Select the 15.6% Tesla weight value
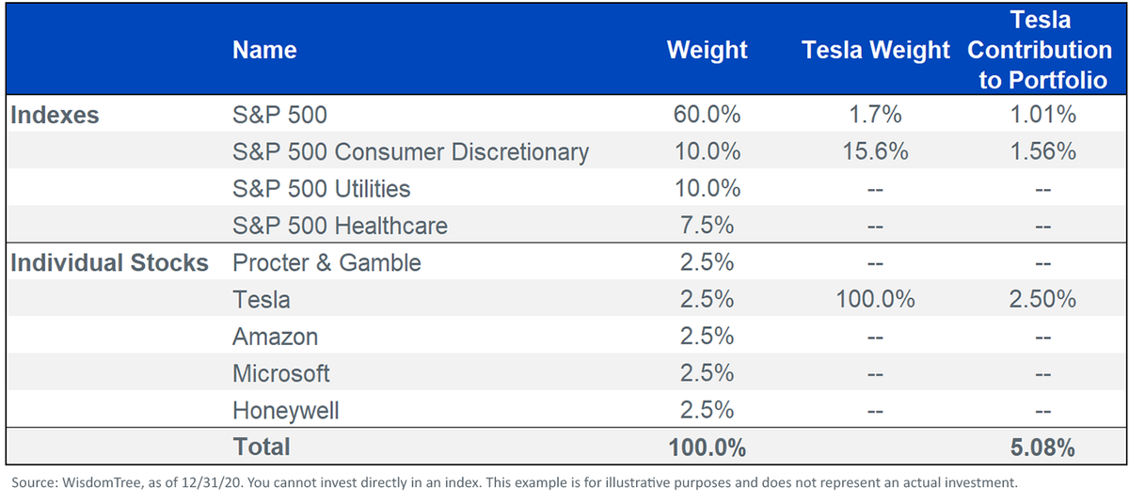The image size is (1129, 503). pos(876,151)
